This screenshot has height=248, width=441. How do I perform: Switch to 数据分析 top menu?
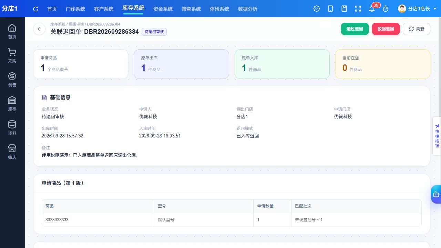click(248, 9)
